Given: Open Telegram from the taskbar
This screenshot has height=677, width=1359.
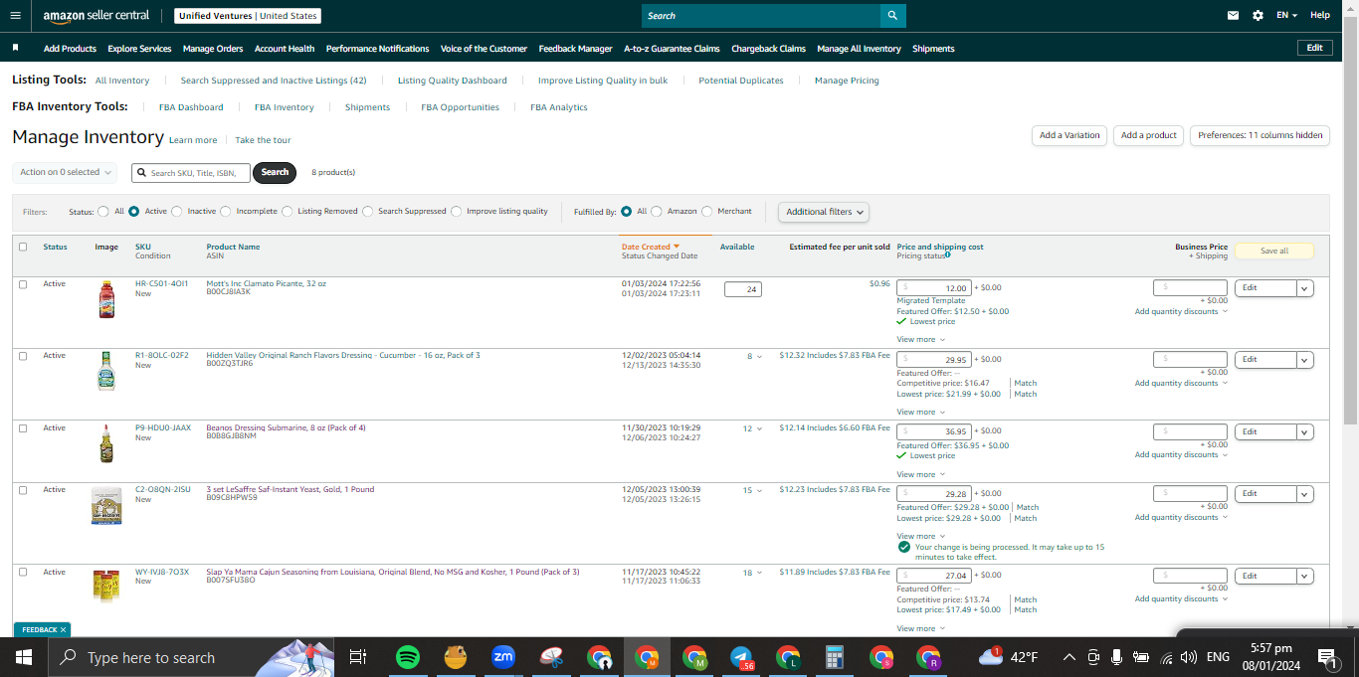Looking at the screenshot, I should tap(741, 657).
